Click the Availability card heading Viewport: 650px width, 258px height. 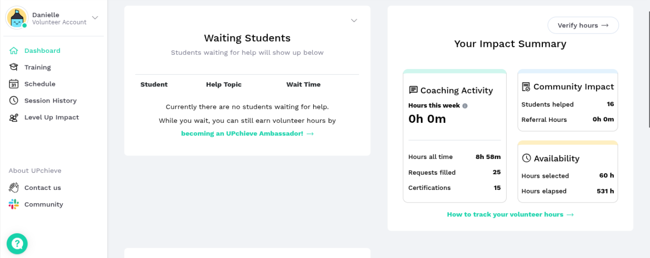[x=556, y=158]
